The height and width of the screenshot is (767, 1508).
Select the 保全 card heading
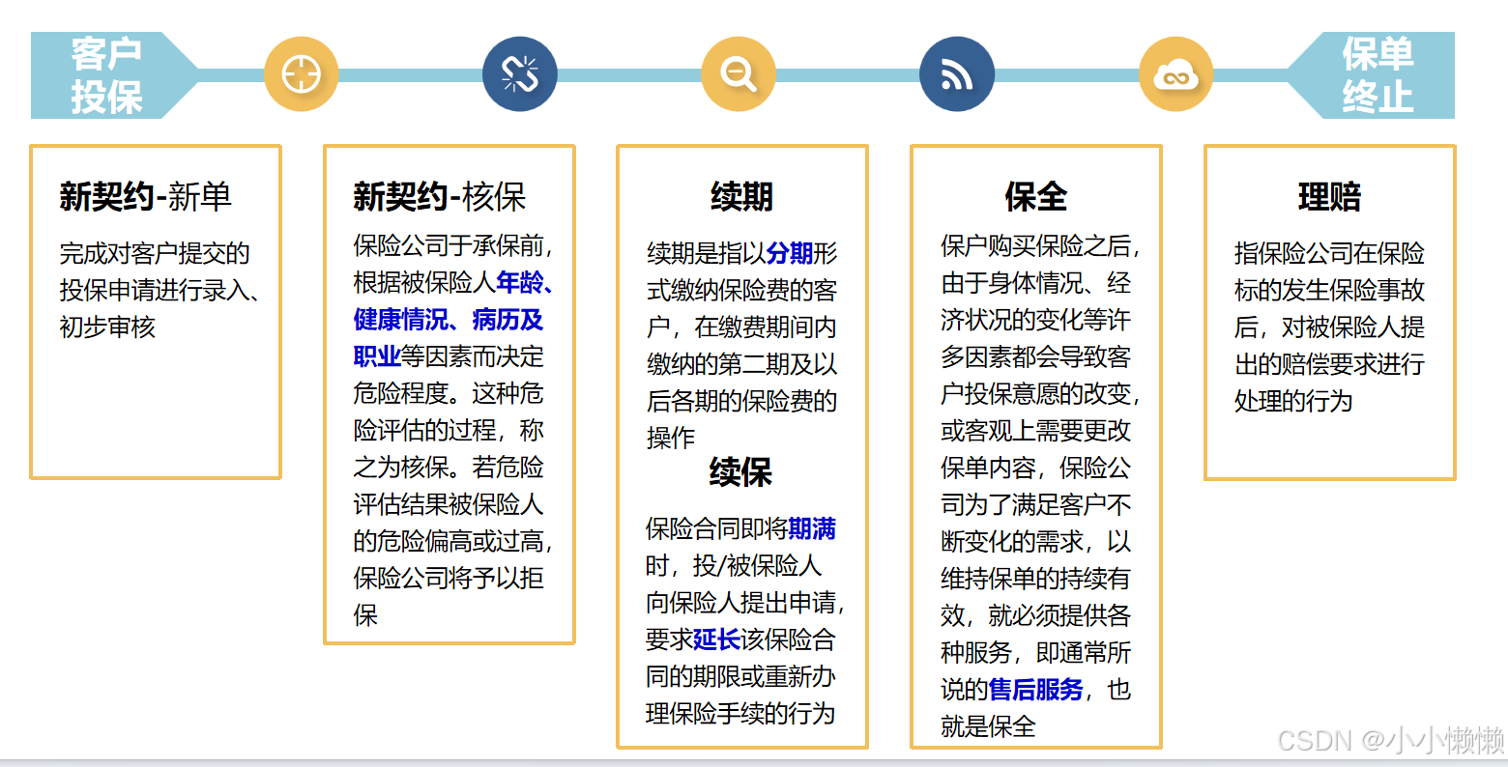pos(1035,197)
